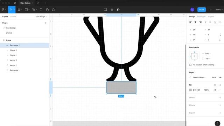This screenshot has width=224, height=126.
Task: Open fill style library icon
Action: [215, 85]
